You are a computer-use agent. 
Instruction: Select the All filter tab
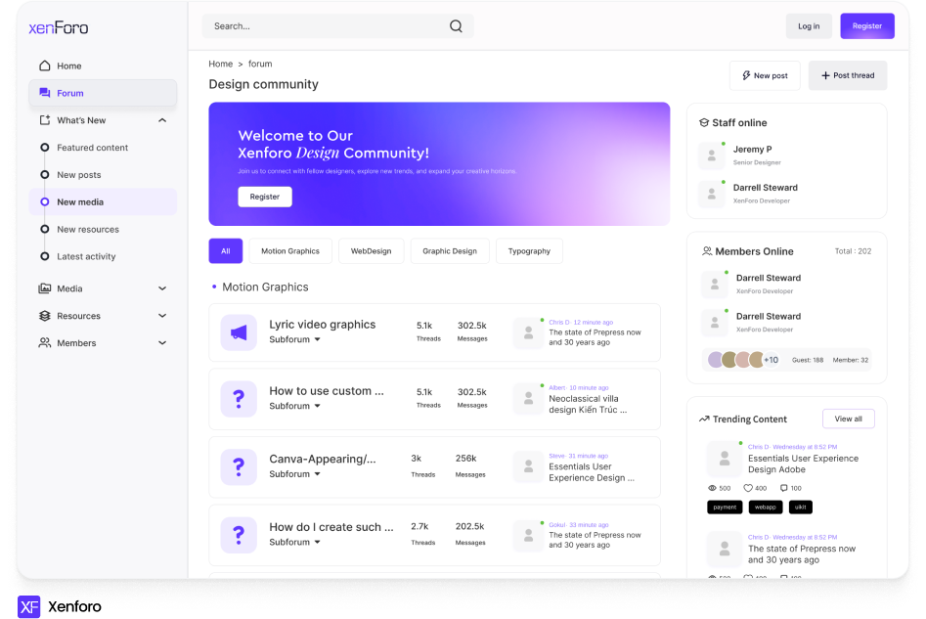click(226, 251)
